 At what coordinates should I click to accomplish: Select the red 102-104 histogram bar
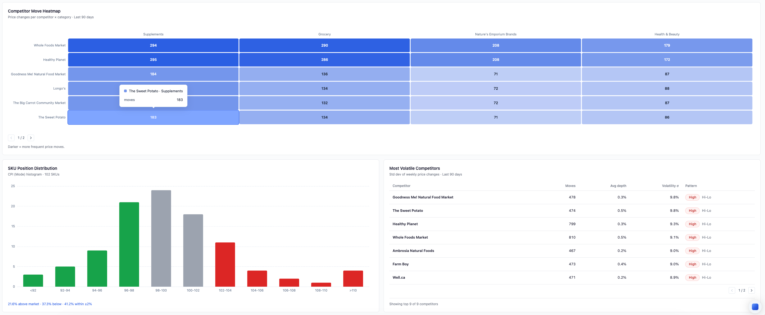[225, 265]
